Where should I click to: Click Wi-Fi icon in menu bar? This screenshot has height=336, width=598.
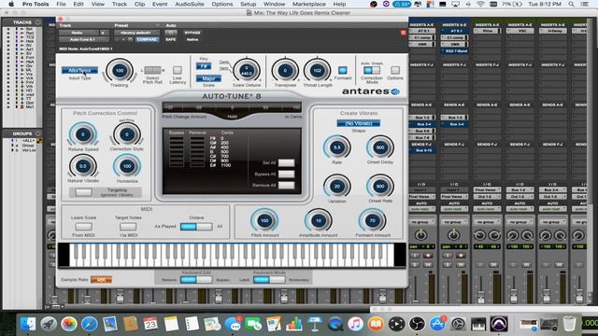(x=480, y=4)
